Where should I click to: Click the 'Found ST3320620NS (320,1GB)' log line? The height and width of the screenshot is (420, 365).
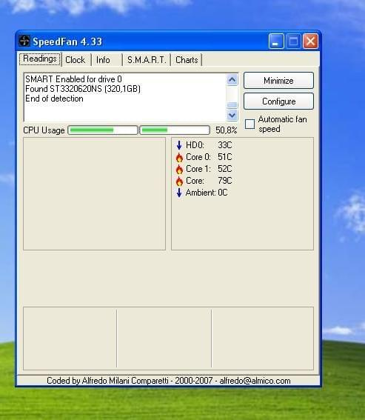pos(83,89)
